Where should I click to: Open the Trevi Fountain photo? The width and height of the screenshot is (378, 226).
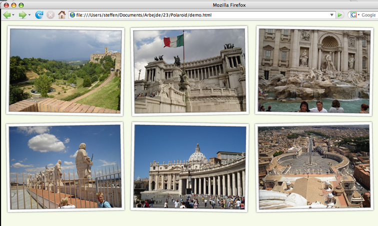click(313, 70)
